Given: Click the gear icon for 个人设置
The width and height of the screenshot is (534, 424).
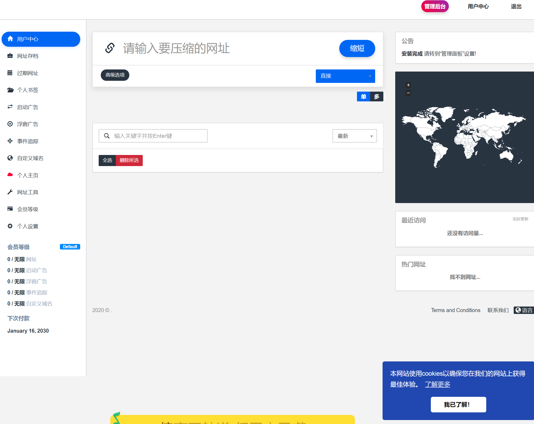Looking at the screenshot, I should (x=10, y=226).
